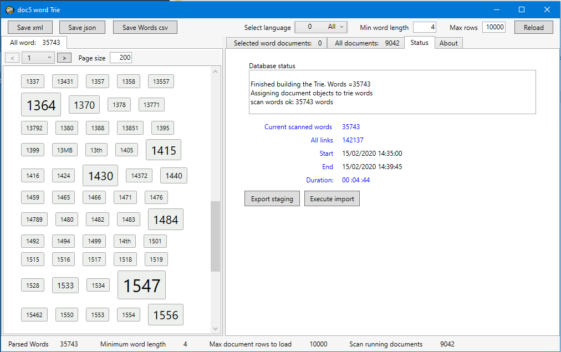The height and width of the screenshot is (352, 561).
Task: Select the word 1364
Action: 41,105
